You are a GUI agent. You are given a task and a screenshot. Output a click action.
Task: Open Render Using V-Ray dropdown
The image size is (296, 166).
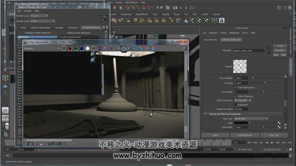click(43, 21)
